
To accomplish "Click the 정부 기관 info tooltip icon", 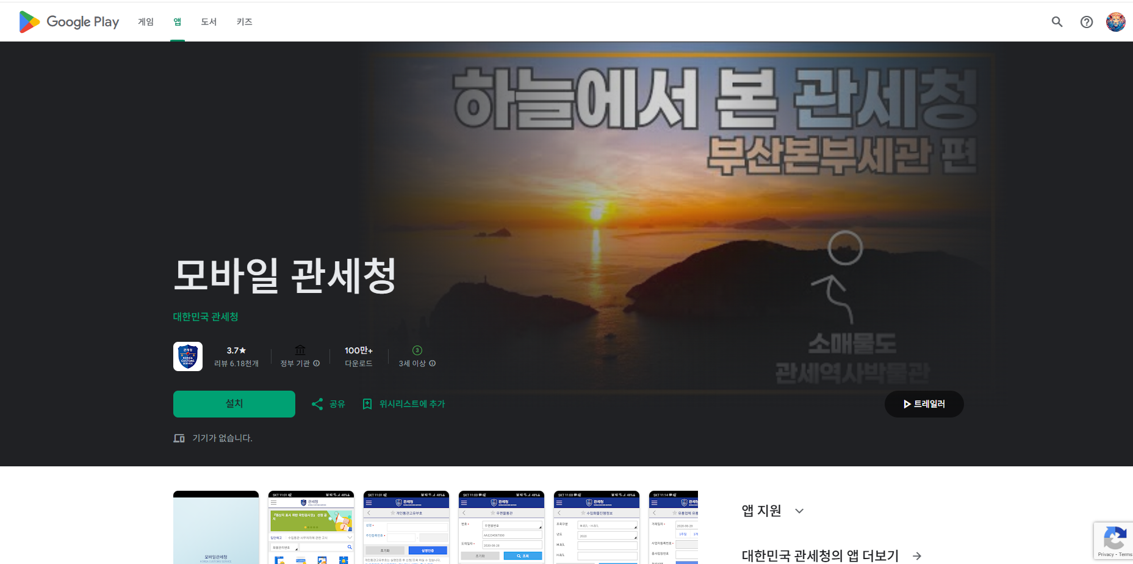I will point(317,363).
